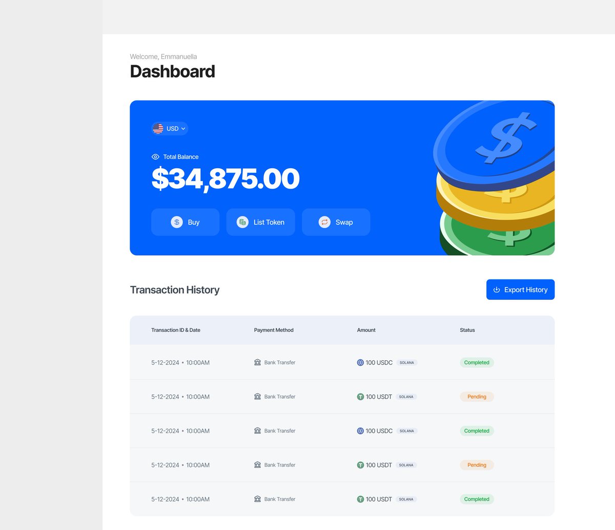This screenshot has height=530, width=615.
Task: Select the Transaction ID & Date column header
Action: (176, 330)
